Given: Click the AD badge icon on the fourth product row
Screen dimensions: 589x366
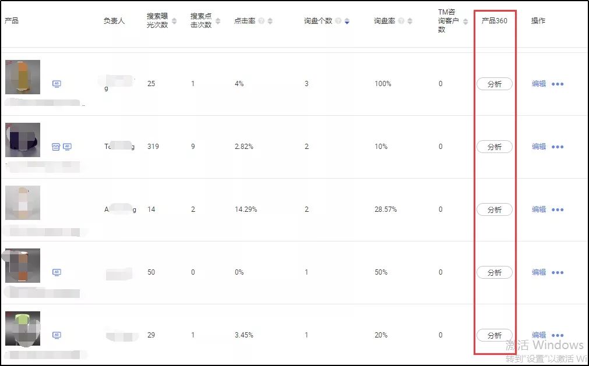Looking at the screenshot, I should [x=57, y=272].
